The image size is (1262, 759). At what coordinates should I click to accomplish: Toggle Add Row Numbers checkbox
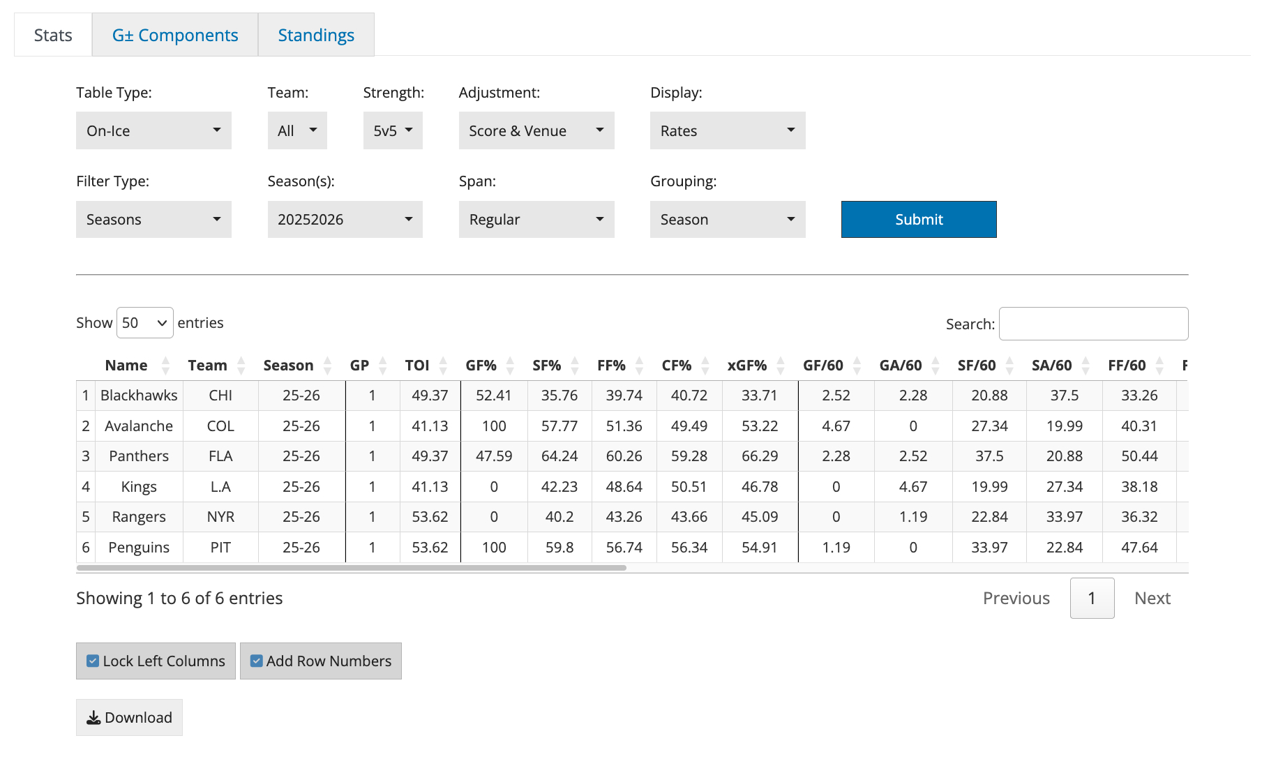click(257, 661)
